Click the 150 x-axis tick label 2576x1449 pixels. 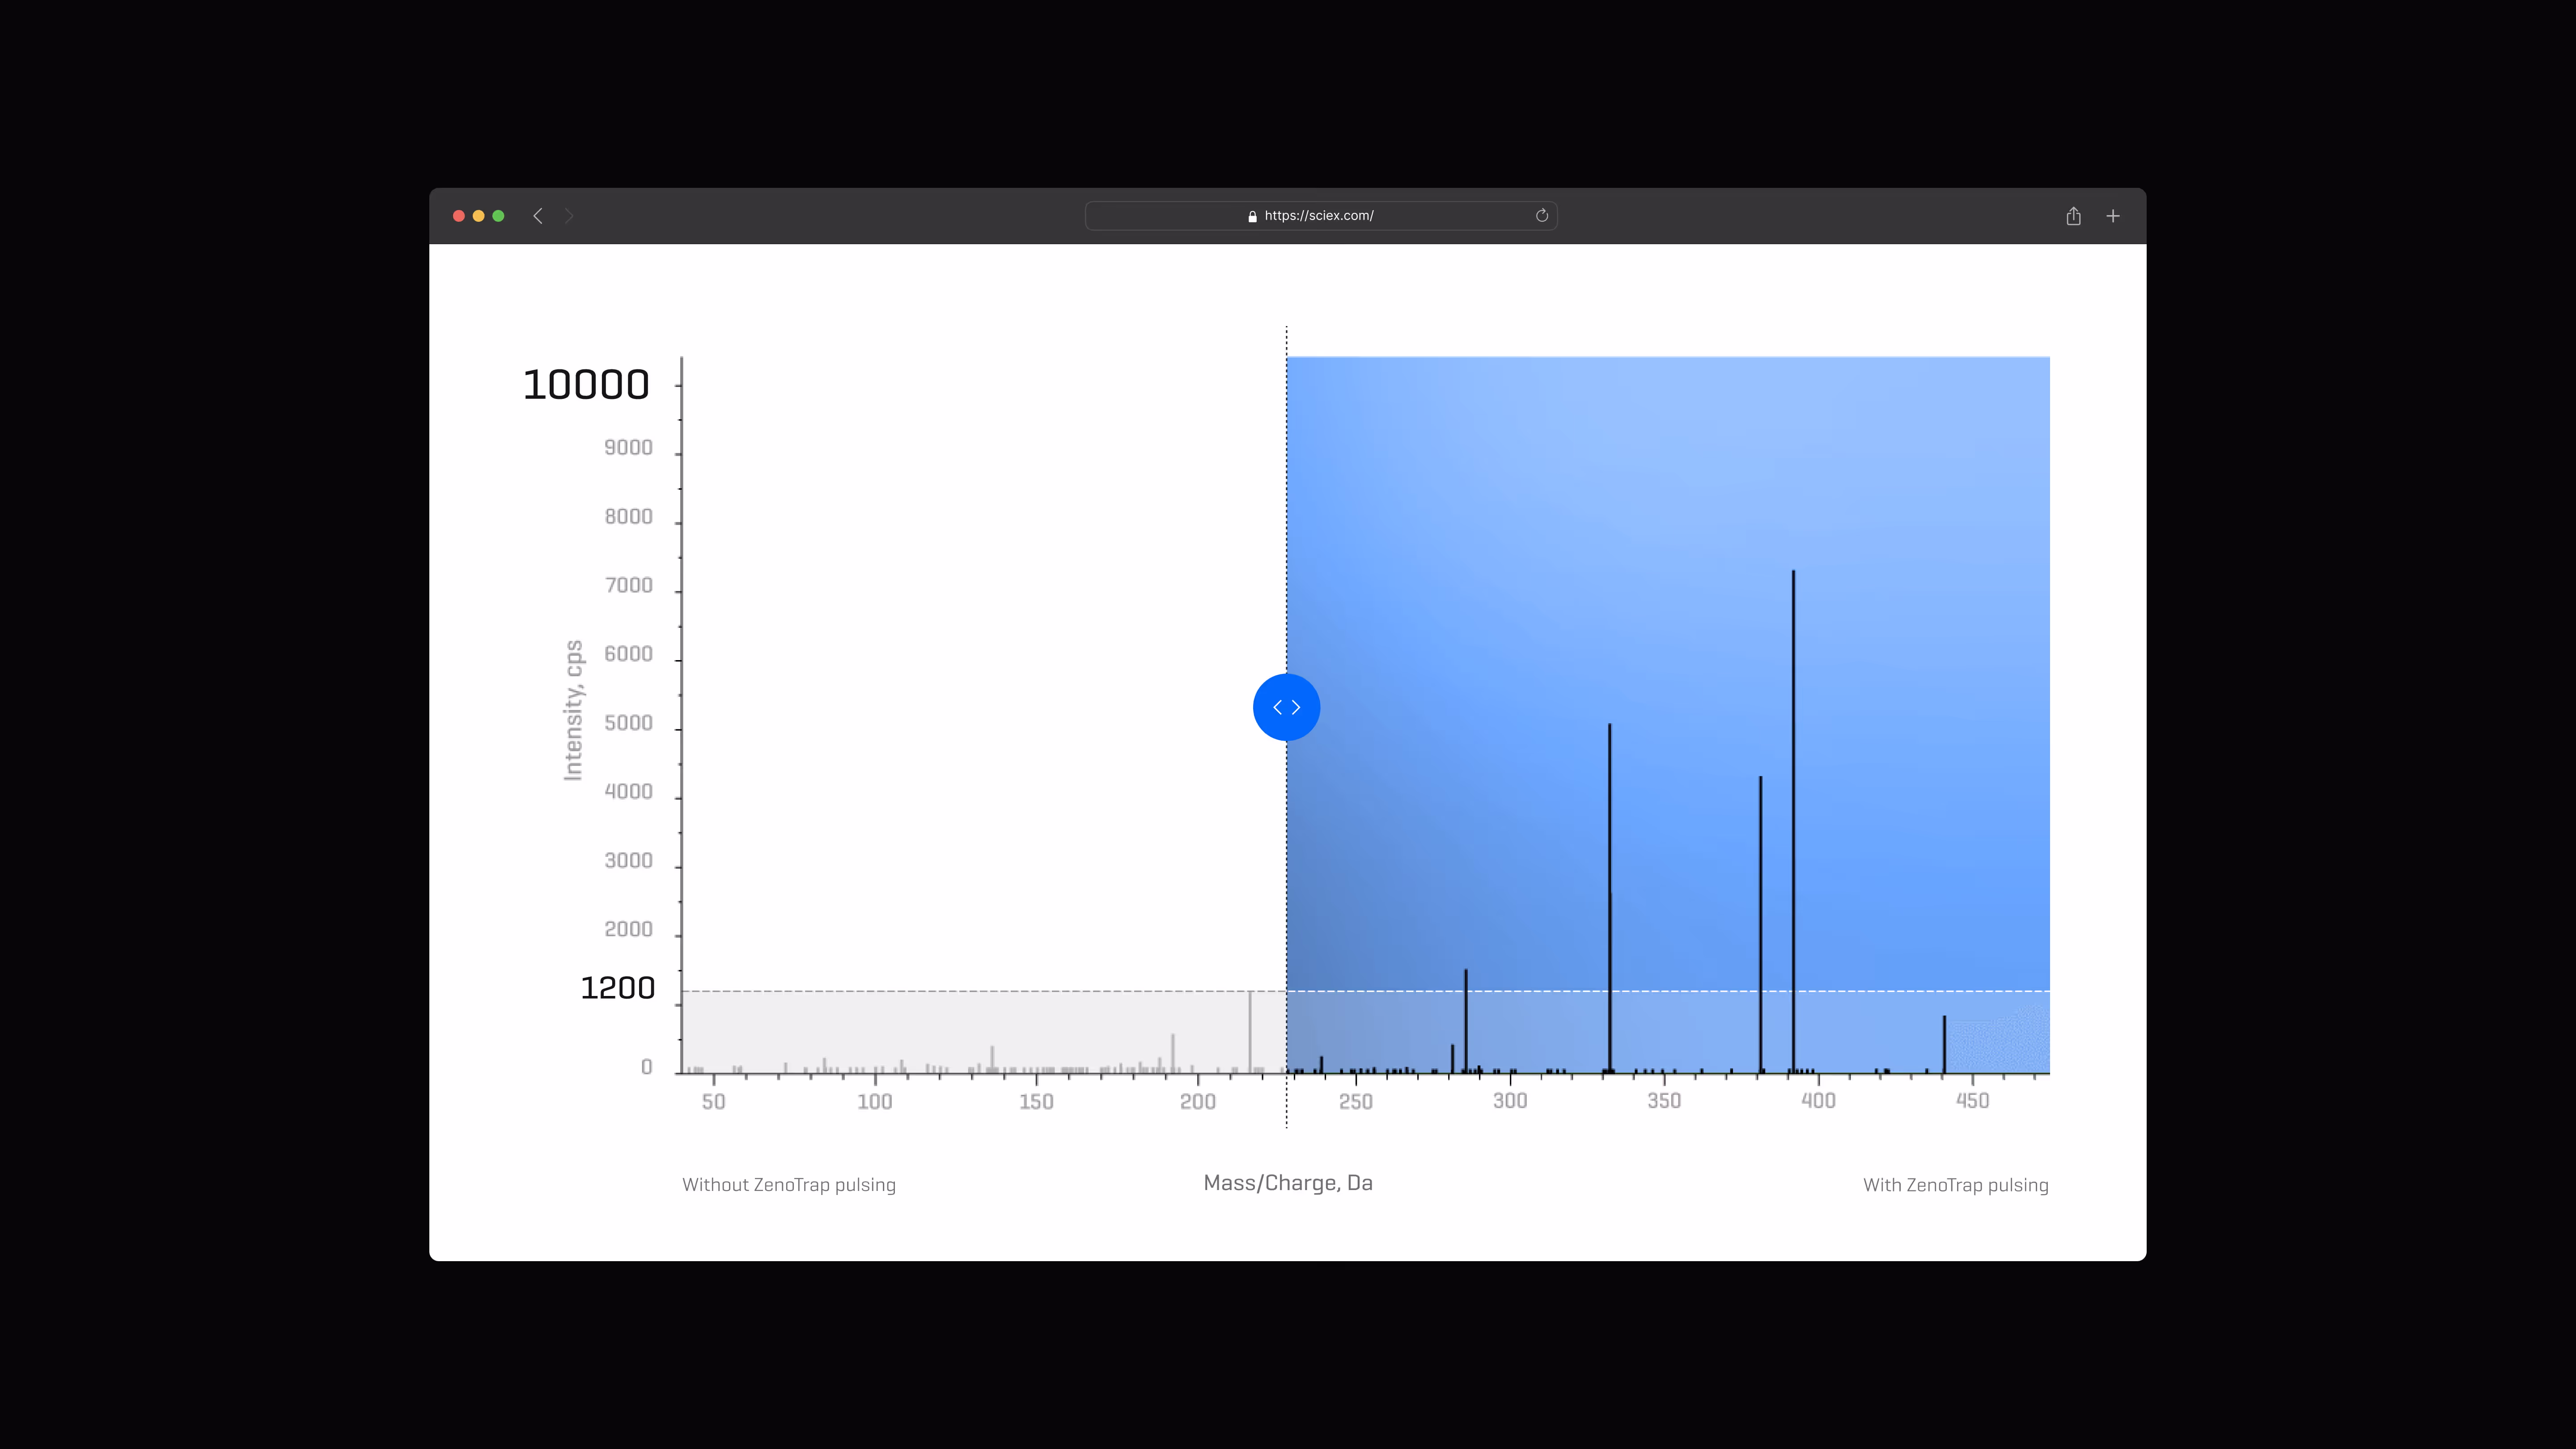(x=1036, y=1102)
